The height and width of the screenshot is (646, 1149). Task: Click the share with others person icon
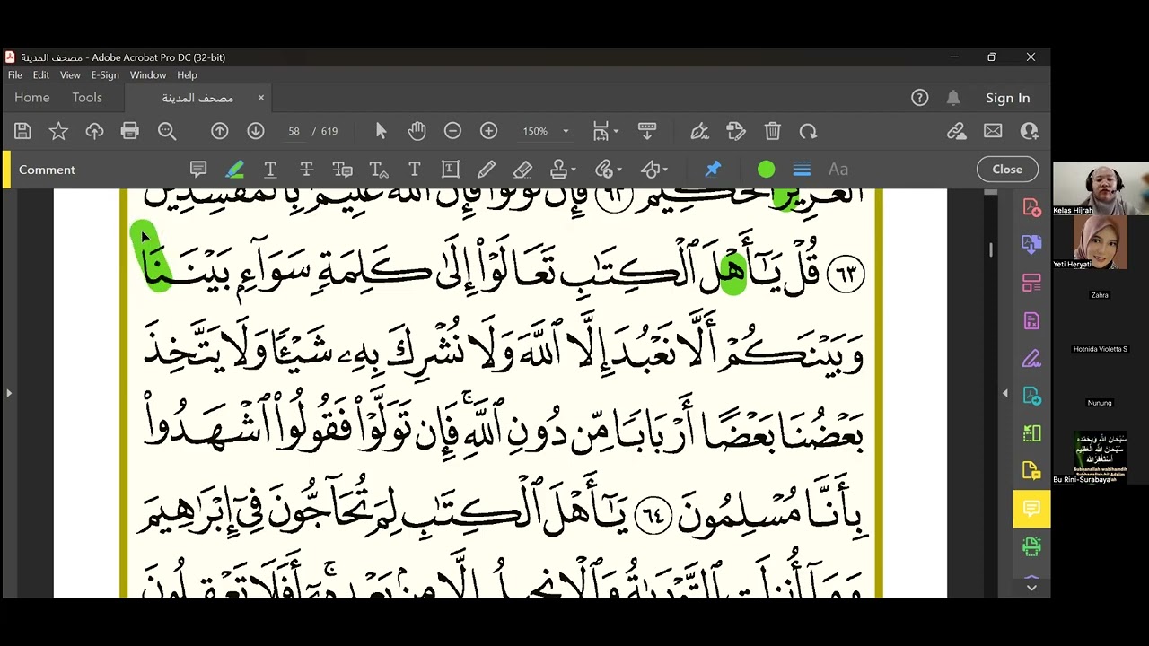(1029, 131)
